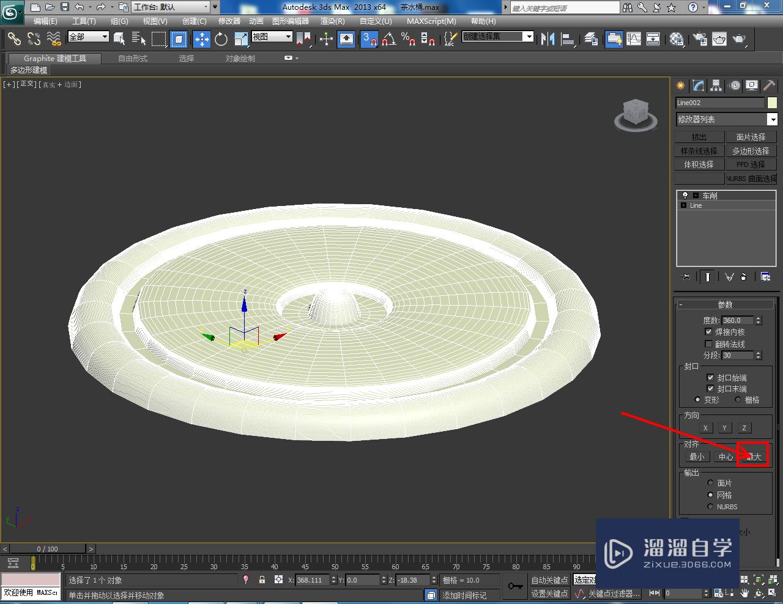Expand the 车削 modifier sub-levels

tap(696, 196)
